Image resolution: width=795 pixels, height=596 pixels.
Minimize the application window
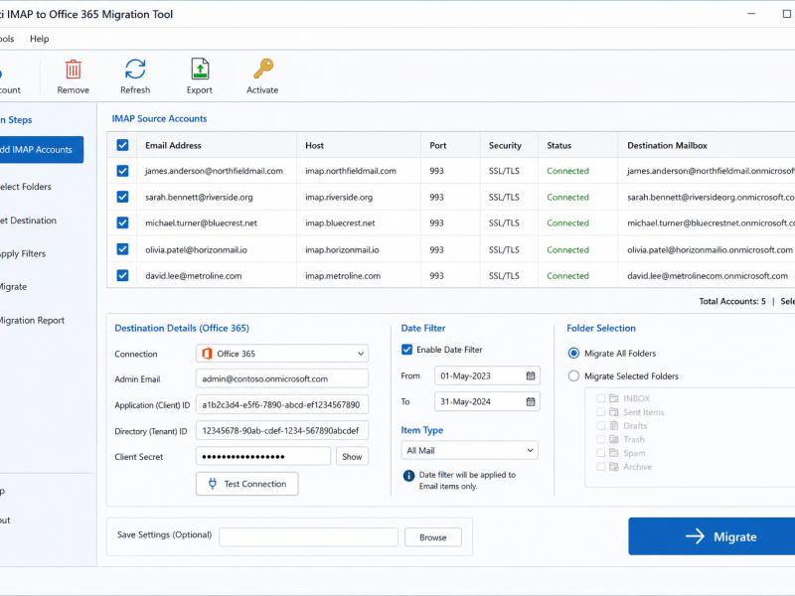(x=751, y=14)
